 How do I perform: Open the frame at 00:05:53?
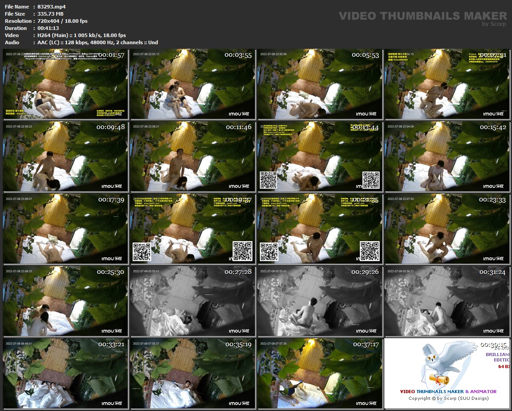(x=320, y=84)
